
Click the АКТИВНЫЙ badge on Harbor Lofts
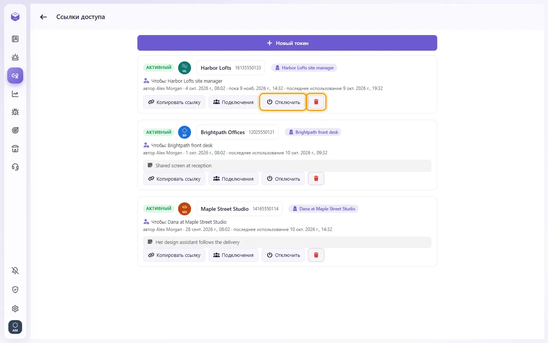click(x=159, y=67)
